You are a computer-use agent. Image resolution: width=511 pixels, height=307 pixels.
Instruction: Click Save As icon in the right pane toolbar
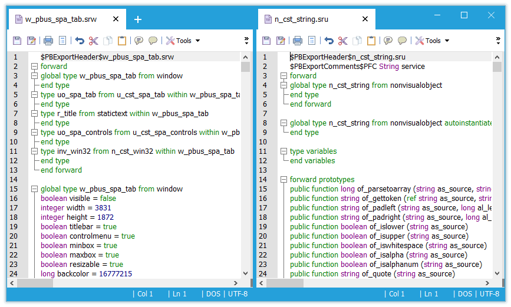click(281, 41)
